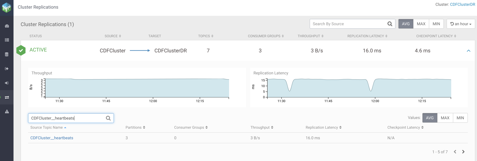Viewport: 477px width, 161px height.
Task: Open the dashboard overview sidebar icon
Action: point(7,26)
